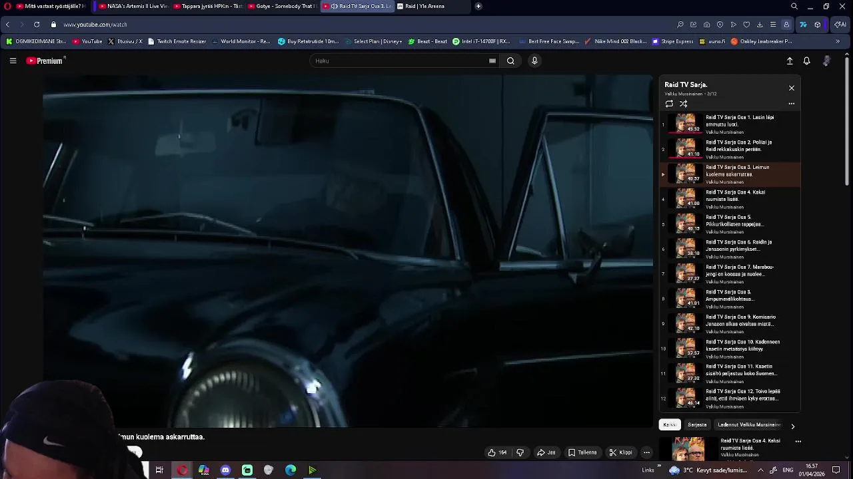Viewport: 853px width, 479px height.
Task: Select the Sarjasta filter chip
Action: 697,424
